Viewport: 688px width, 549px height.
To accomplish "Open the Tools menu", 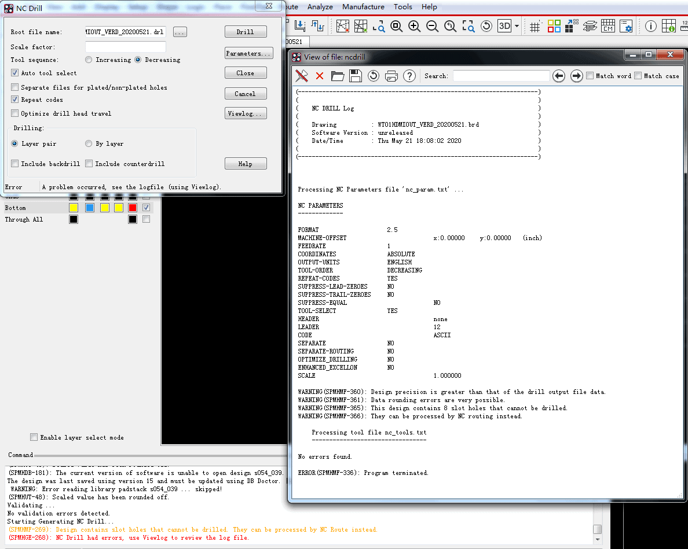I will 403,6.
